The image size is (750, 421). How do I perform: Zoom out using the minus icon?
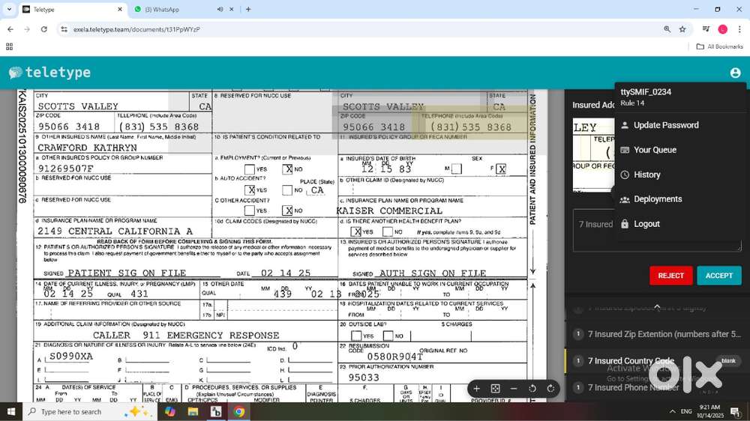514,389
